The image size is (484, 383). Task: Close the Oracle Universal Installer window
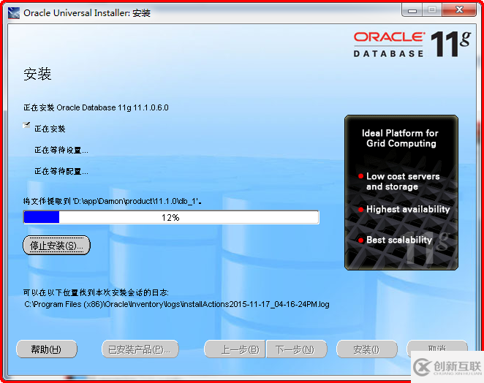[x=459, y=10]
